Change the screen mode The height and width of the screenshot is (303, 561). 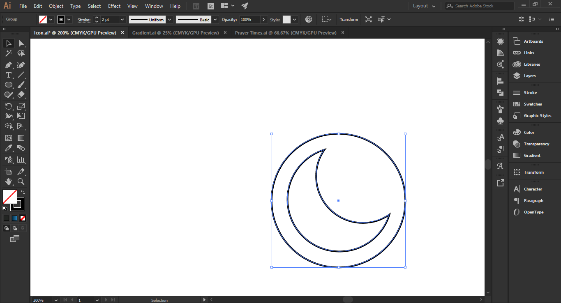tap(15, 238)
